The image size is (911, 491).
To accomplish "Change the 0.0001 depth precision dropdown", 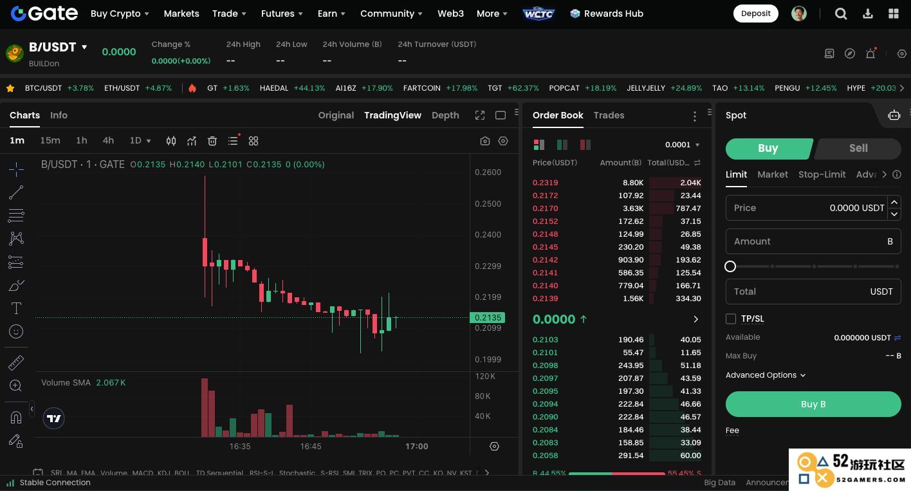I will [683, 145].
